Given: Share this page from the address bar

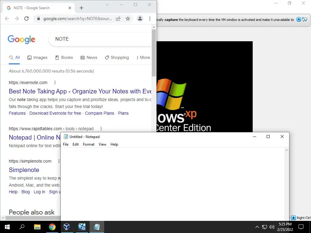Looking at the screenshot, I should point(118,19).
